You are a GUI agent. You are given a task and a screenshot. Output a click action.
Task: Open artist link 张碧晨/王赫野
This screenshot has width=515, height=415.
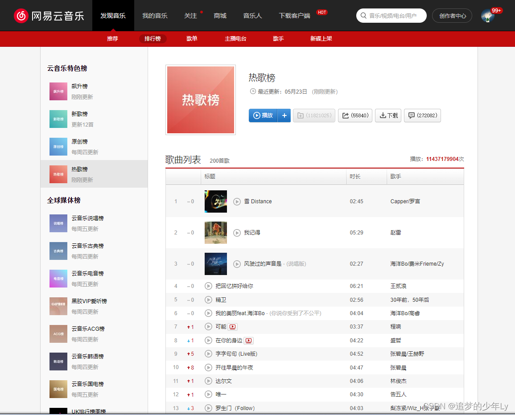tap(407, 354)
